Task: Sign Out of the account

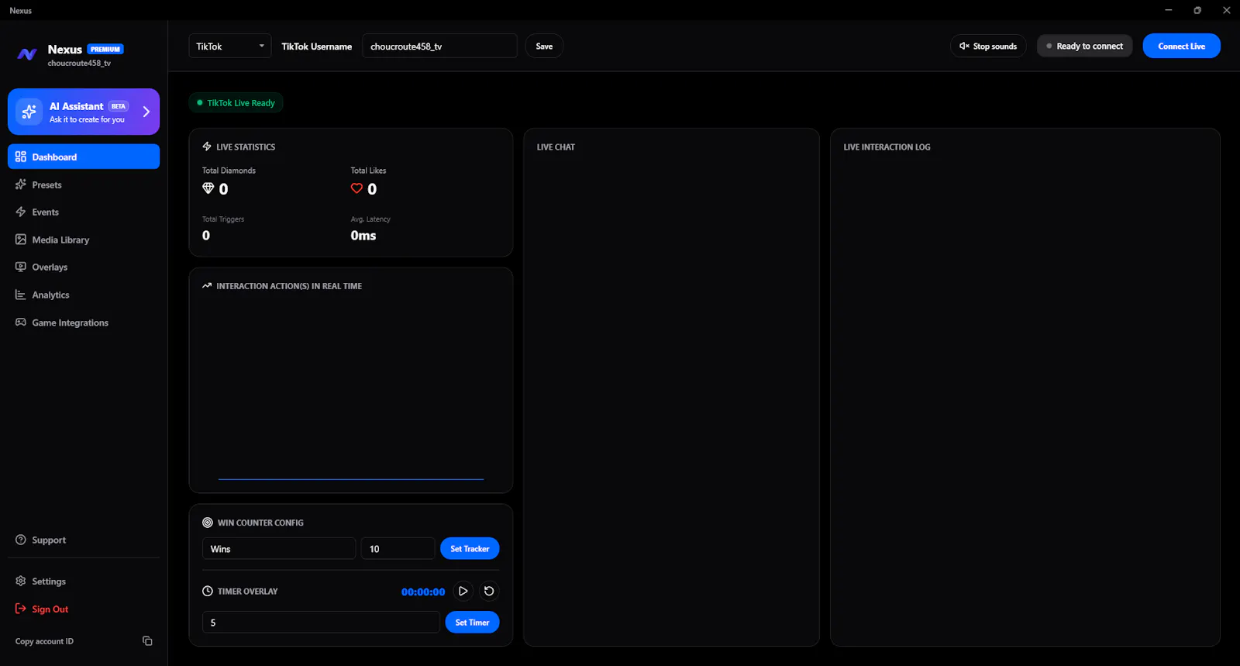Action: [84, 609]
